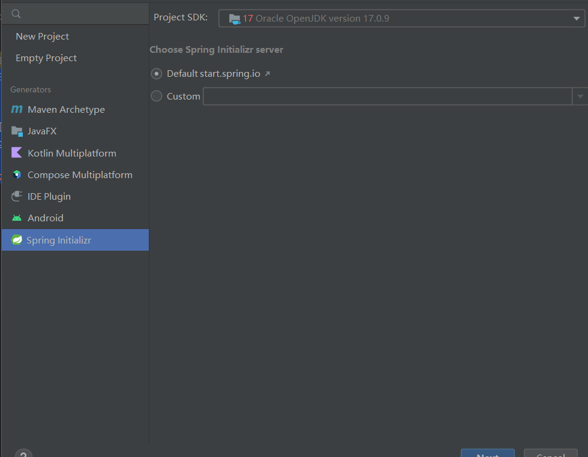
Task: Select New Project in the sidebar
Action: click(x=75, y=37)
